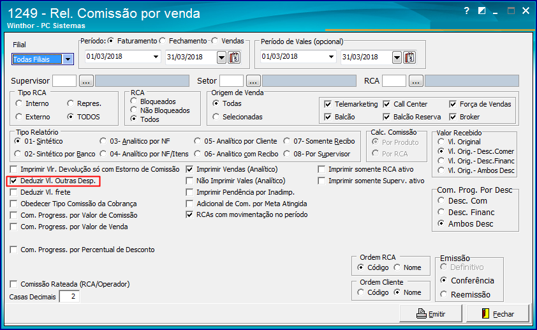Enable Obedecer Tipo Comissão da Cobrança
Screen dimensions: 537x330
(x=13, y=204)
